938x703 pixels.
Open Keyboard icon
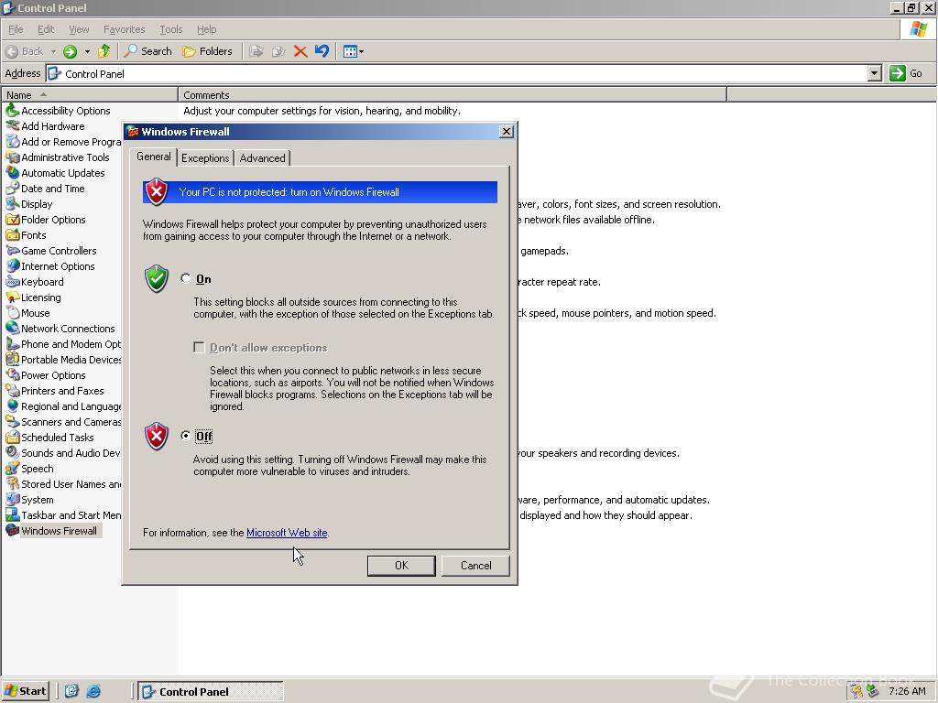pos(13,282)
